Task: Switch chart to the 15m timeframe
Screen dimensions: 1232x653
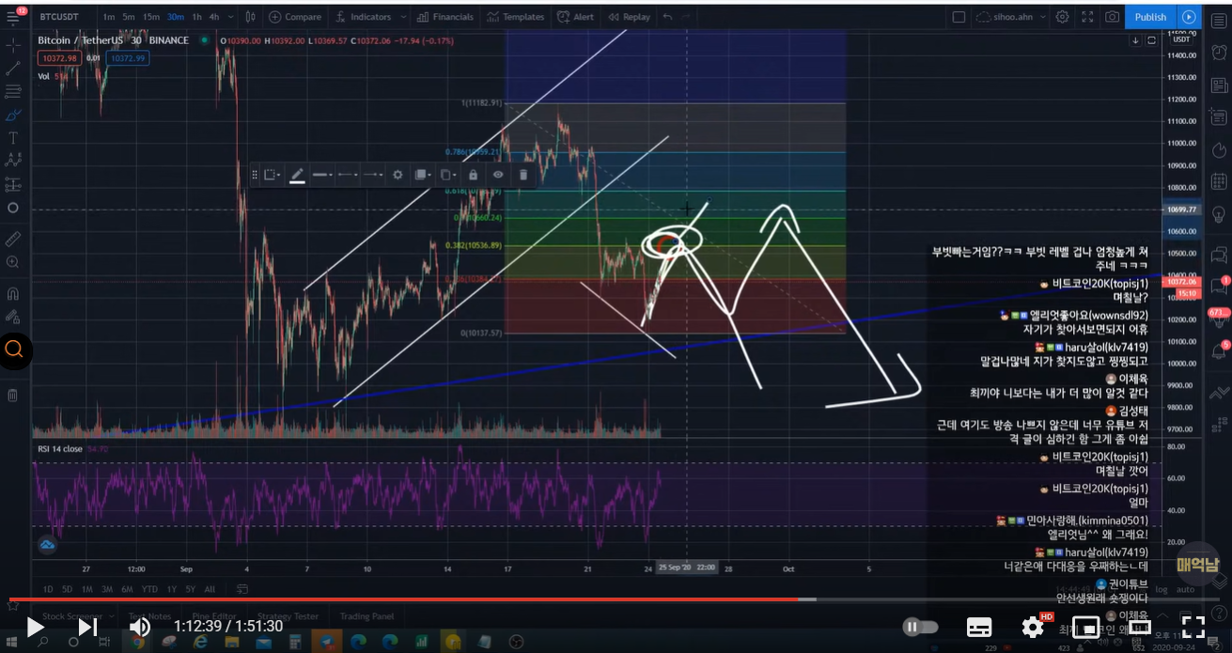Action: 150,17
